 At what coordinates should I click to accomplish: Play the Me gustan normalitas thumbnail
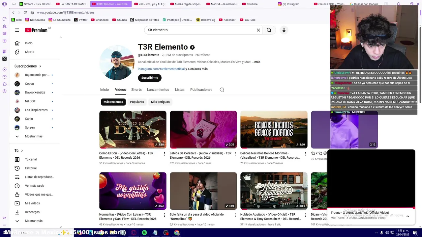[x=133, y=191]
